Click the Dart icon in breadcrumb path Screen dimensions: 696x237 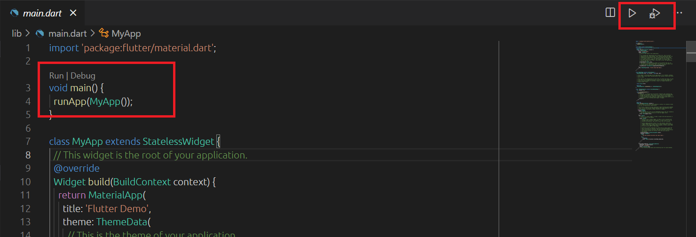point(40,33)
